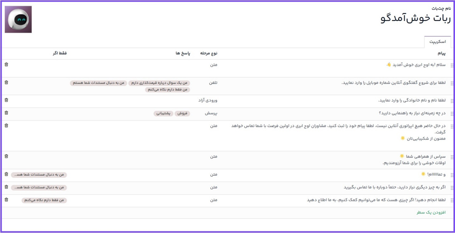Click trash icon for 'ورودی آزاد' step row

6,100
